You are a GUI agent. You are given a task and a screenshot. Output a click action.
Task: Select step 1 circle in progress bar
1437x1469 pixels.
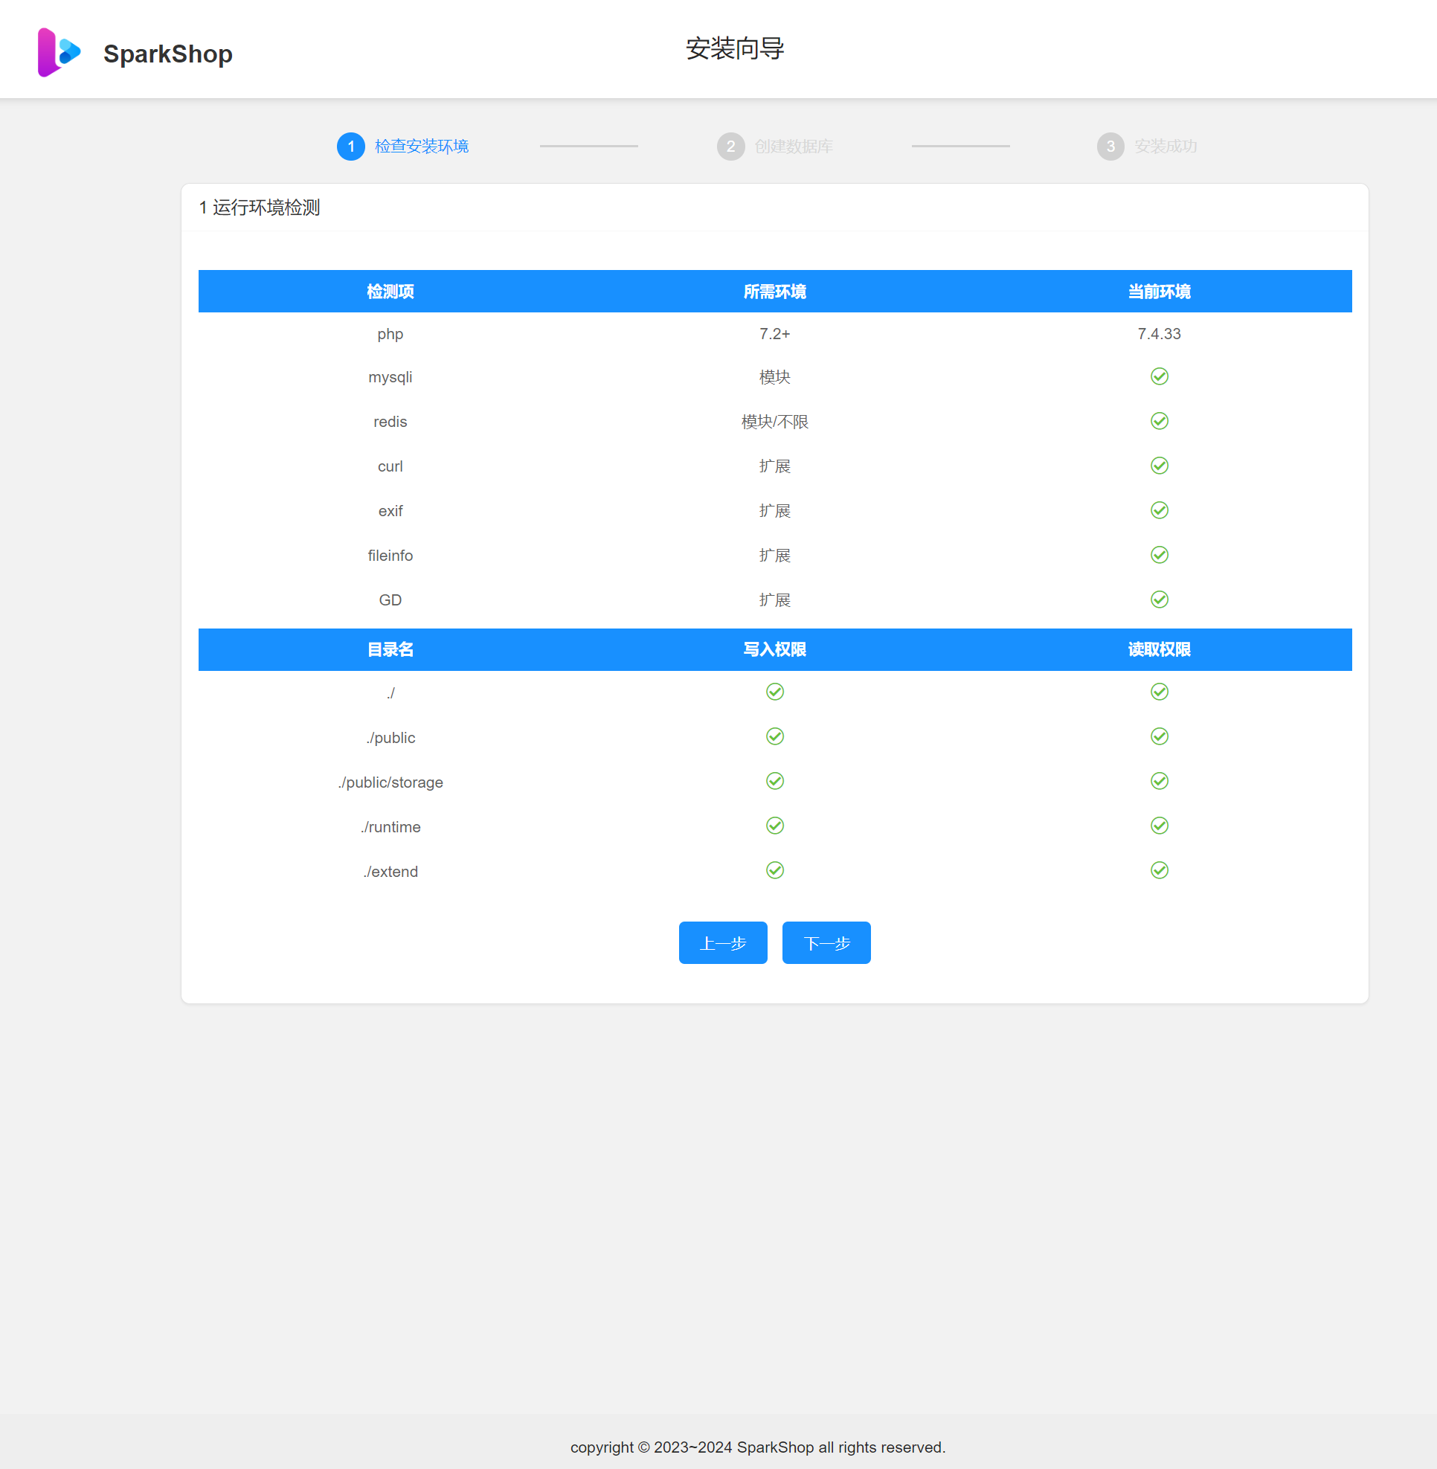(x=350, y=147)
